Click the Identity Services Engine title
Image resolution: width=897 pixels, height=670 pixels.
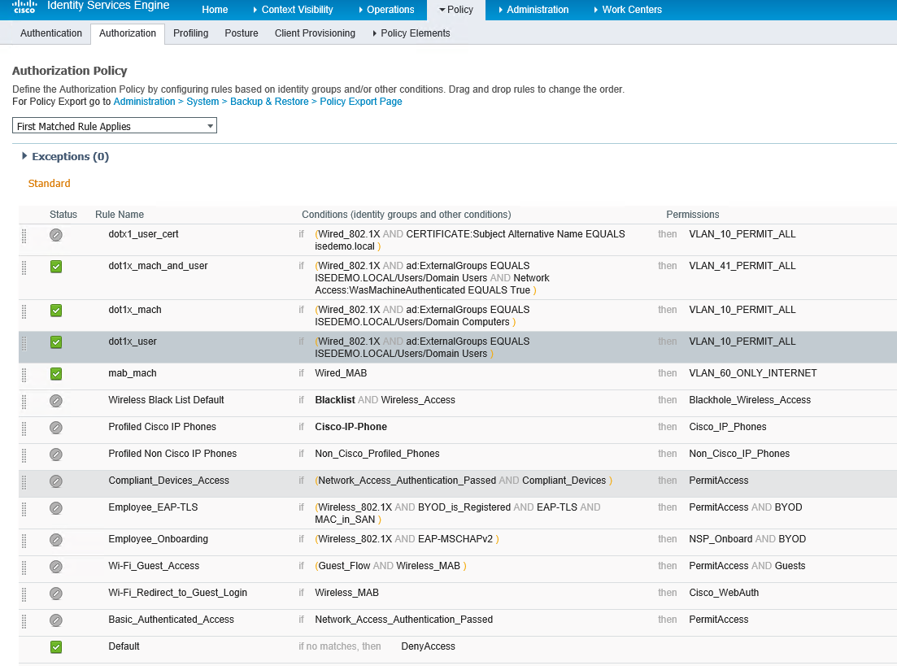[108, 6]
